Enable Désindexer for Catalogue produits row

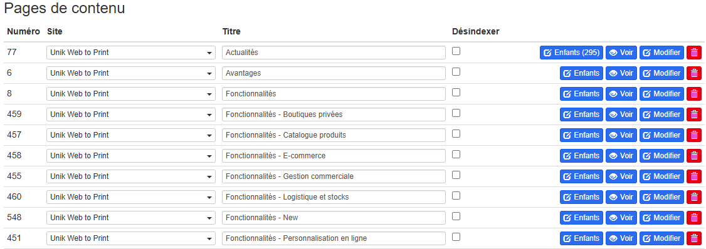pyautogui.click(x=456, y=134)
